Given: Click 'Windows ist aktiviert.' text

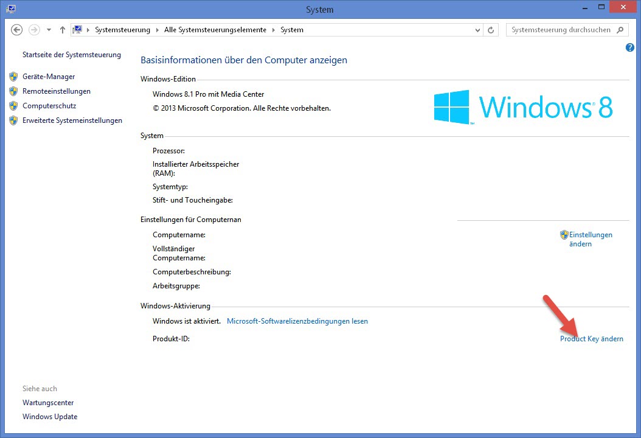Looking at the screenshot, I should pos(187,321).
